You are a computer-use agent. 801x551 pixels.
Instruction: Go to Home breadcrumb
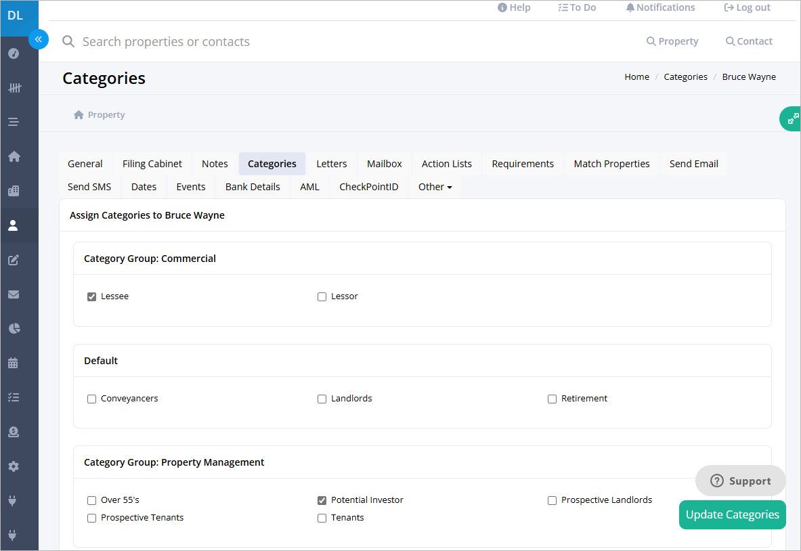click(x=636, y=76)
